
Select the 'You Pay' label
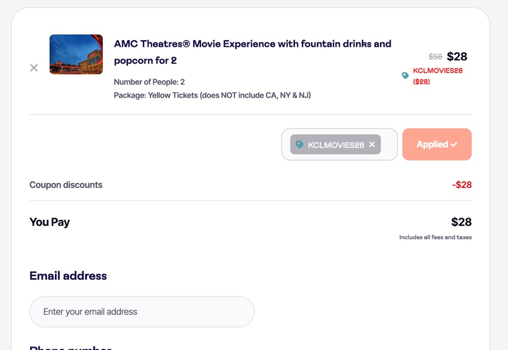pos(50,222)
